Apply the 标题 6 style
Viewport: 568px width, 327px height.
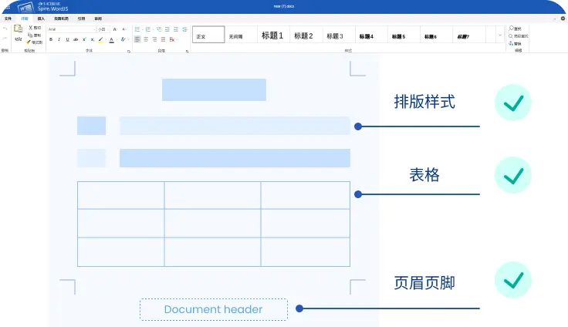point(436,35)
